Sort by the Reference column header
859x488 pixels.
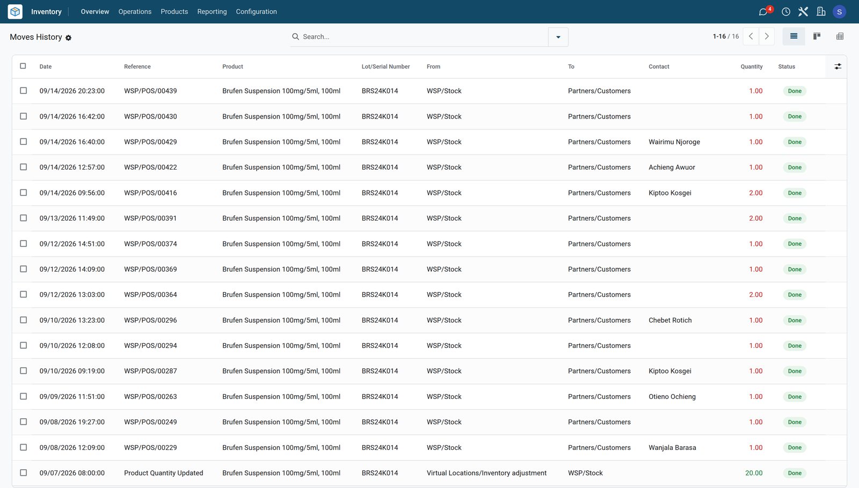[x=137, y=67]
